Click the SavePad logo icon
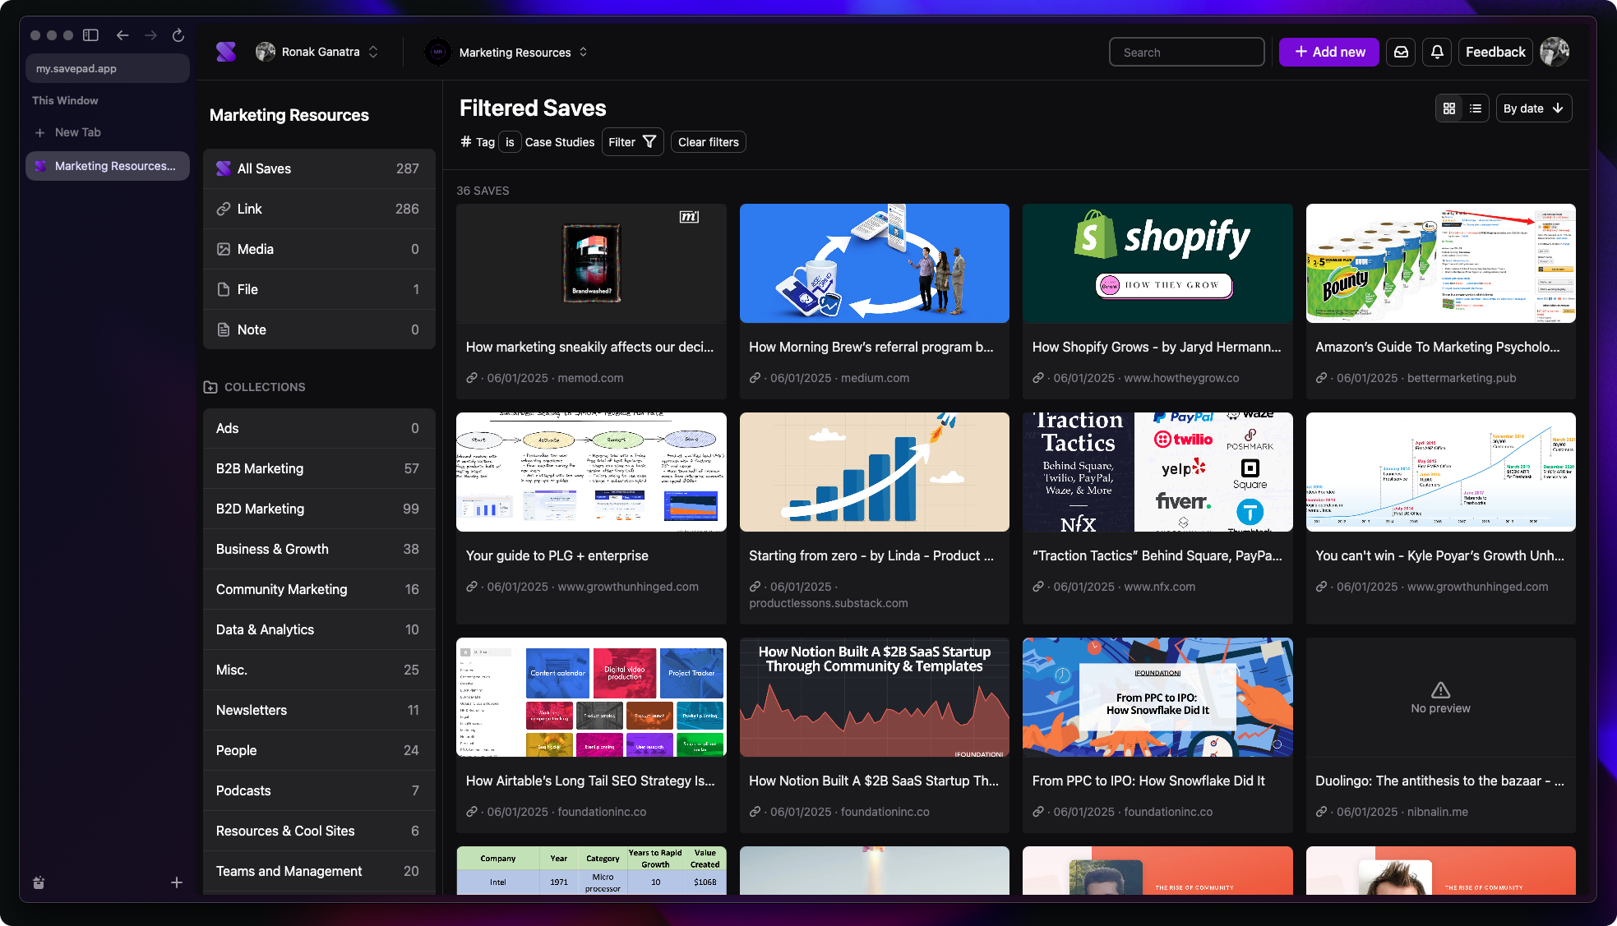The width and height of the screenshot is (1617, 926). pyautogui.click(x=226, y=52)
